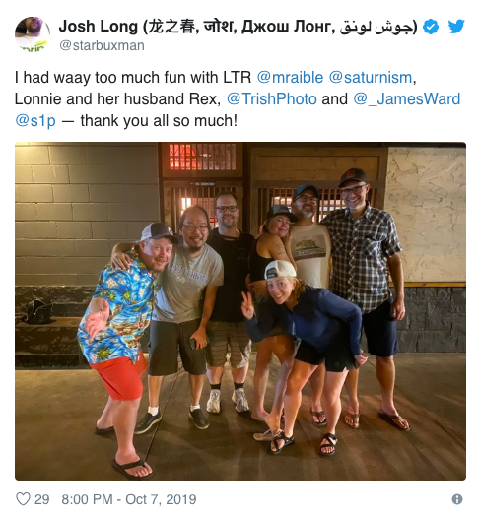Open the tweet timestamp 8:00 PM - Oct 7, 2019
The image size is (479, 516).
pos(129,499)
